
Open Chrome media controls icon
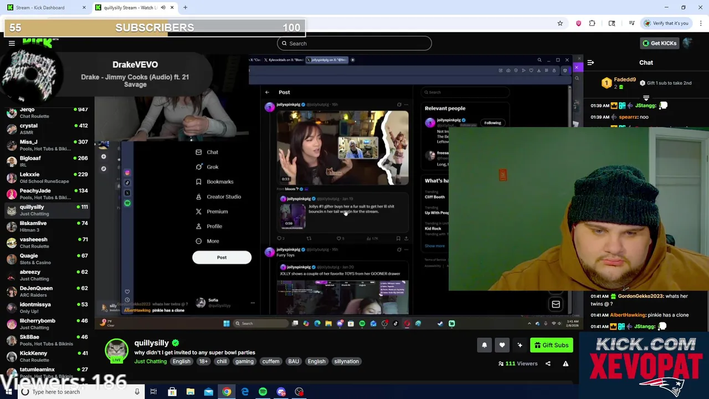pos(631,23)
